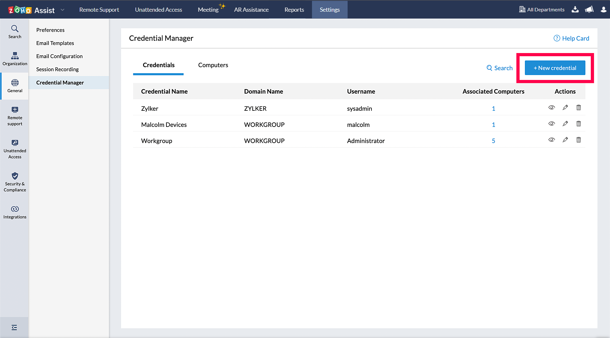
Task: Reveal the Workgroup credential using eye icon
Action: (551, 140)
